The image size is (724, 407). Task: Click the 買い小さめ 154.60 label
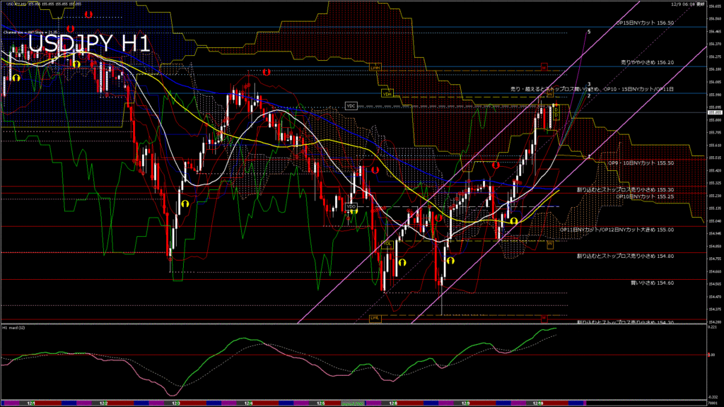pos(652,283)
